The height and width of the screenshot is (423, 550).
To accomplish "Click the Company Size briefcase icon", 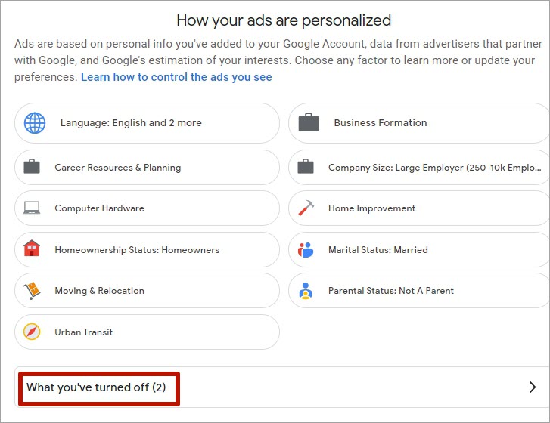I will (306, 167).
